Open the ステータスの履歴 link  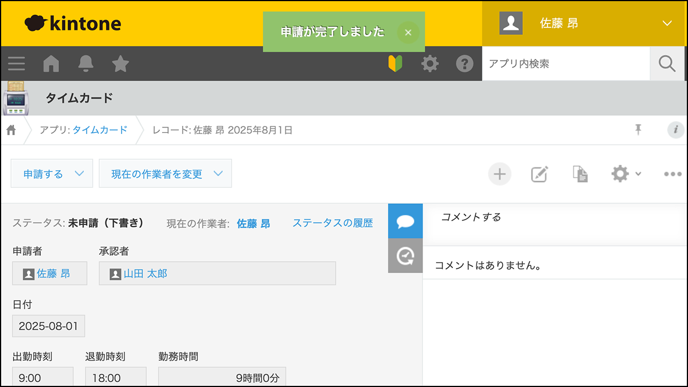[333, 223]
